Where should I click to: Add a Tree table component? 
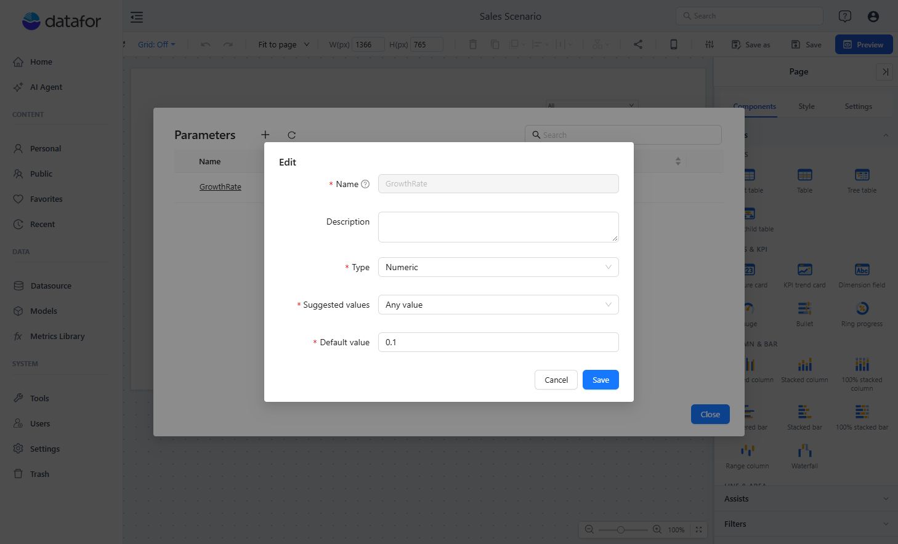(x=862, y=181)
